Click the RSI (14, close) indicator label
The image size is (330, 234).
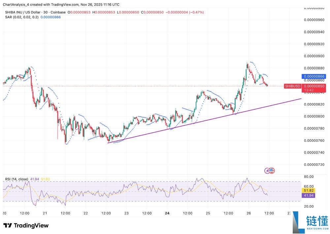[x=16, y=179]
